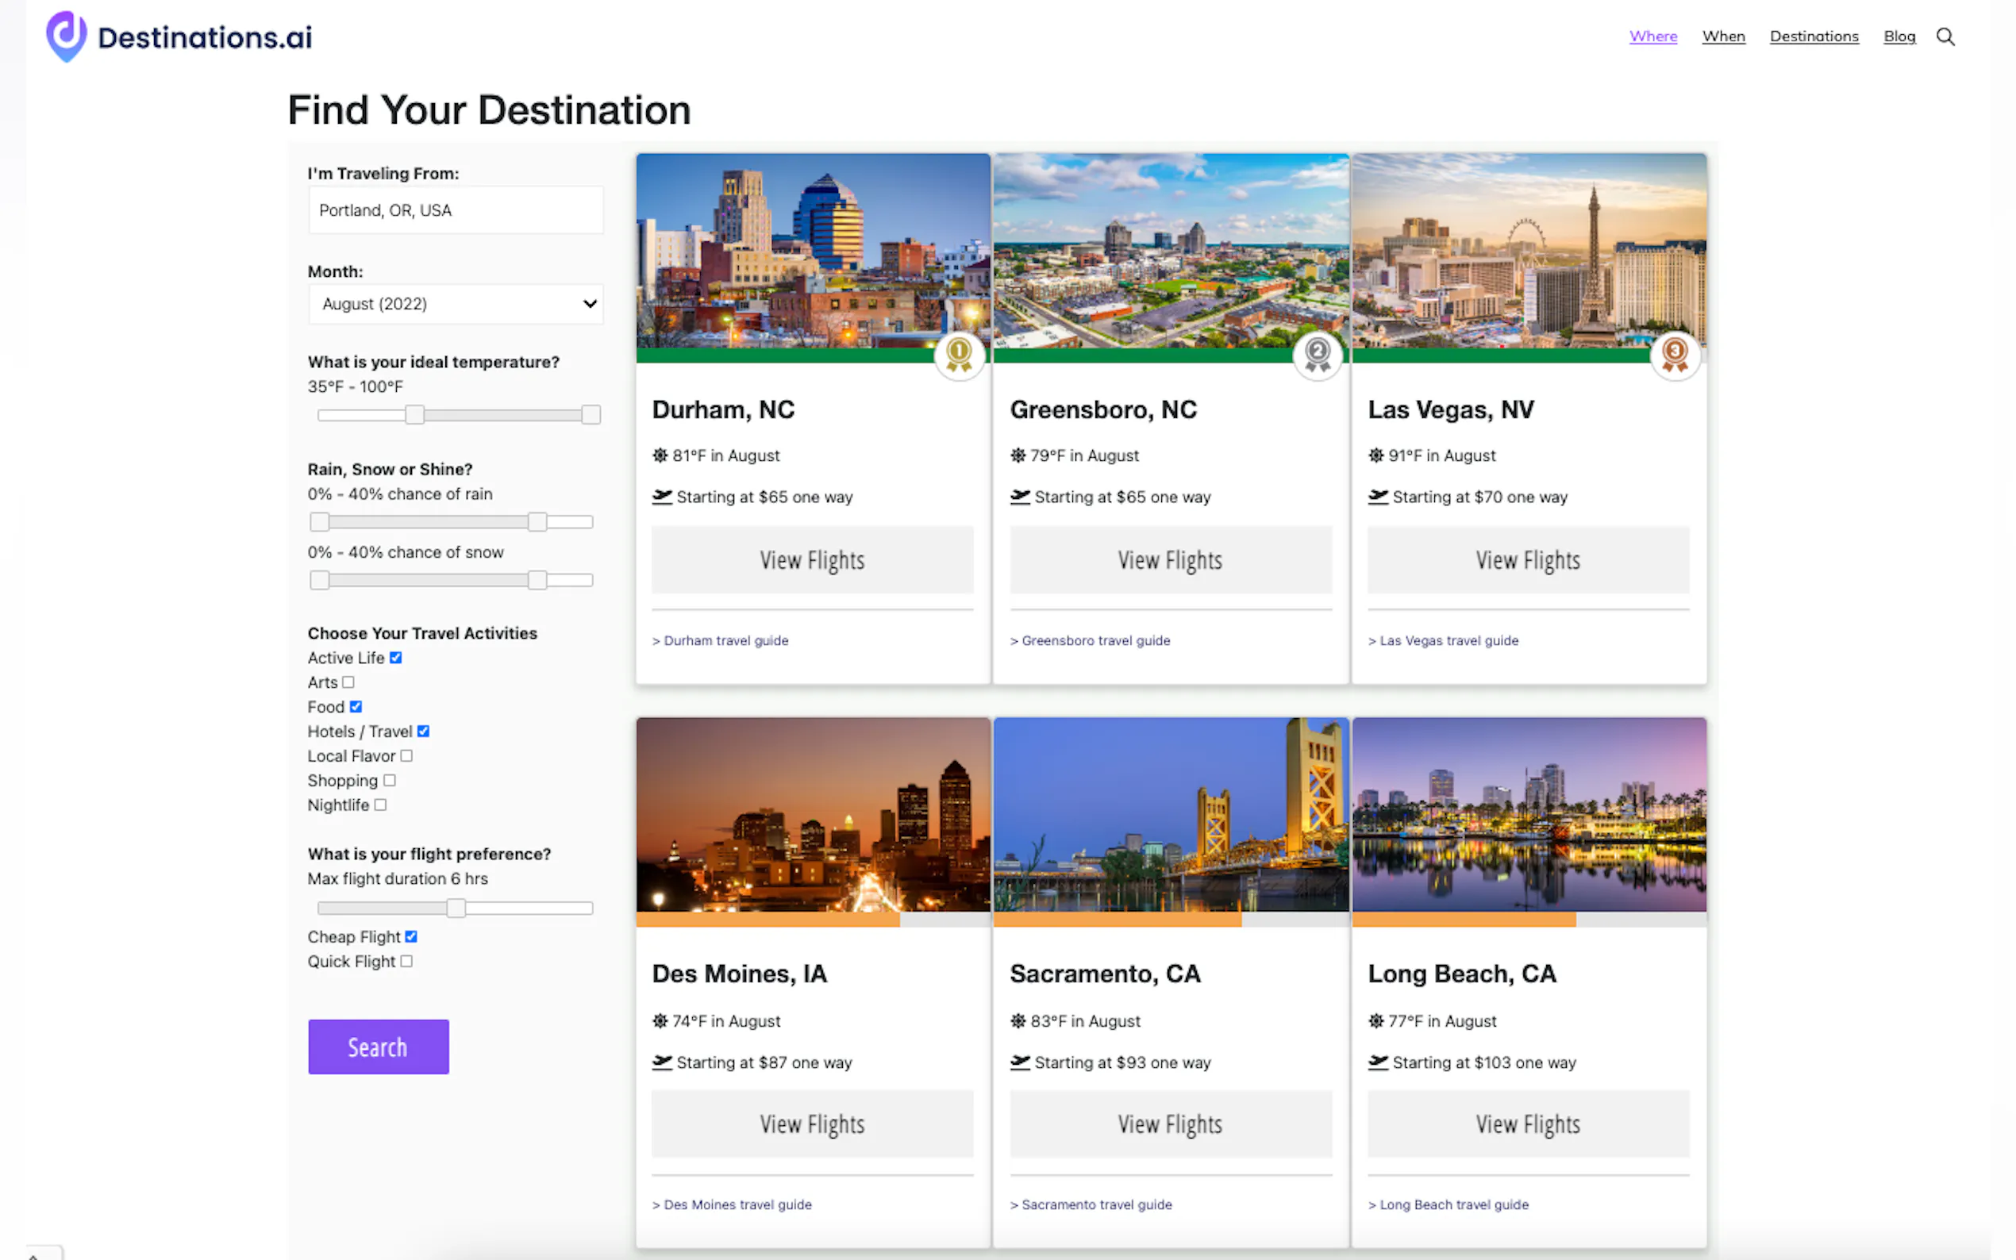The image size is (2016, 1260).
Task: Click the plane icon beside Las Vegas price
Action: 1378,497
